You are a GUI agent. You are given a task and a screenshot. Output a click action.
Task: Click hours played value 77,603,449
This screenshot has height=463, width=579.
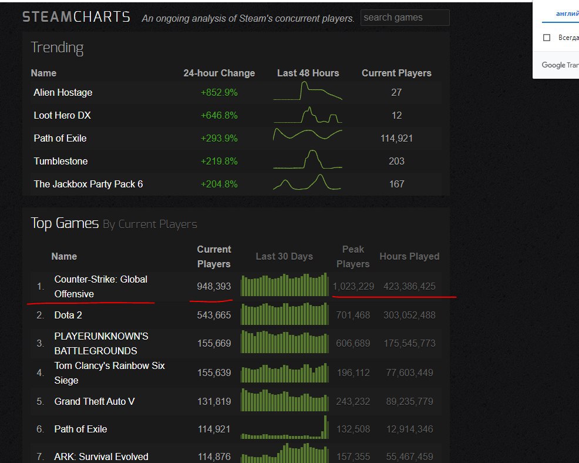[x=409, y=373]
